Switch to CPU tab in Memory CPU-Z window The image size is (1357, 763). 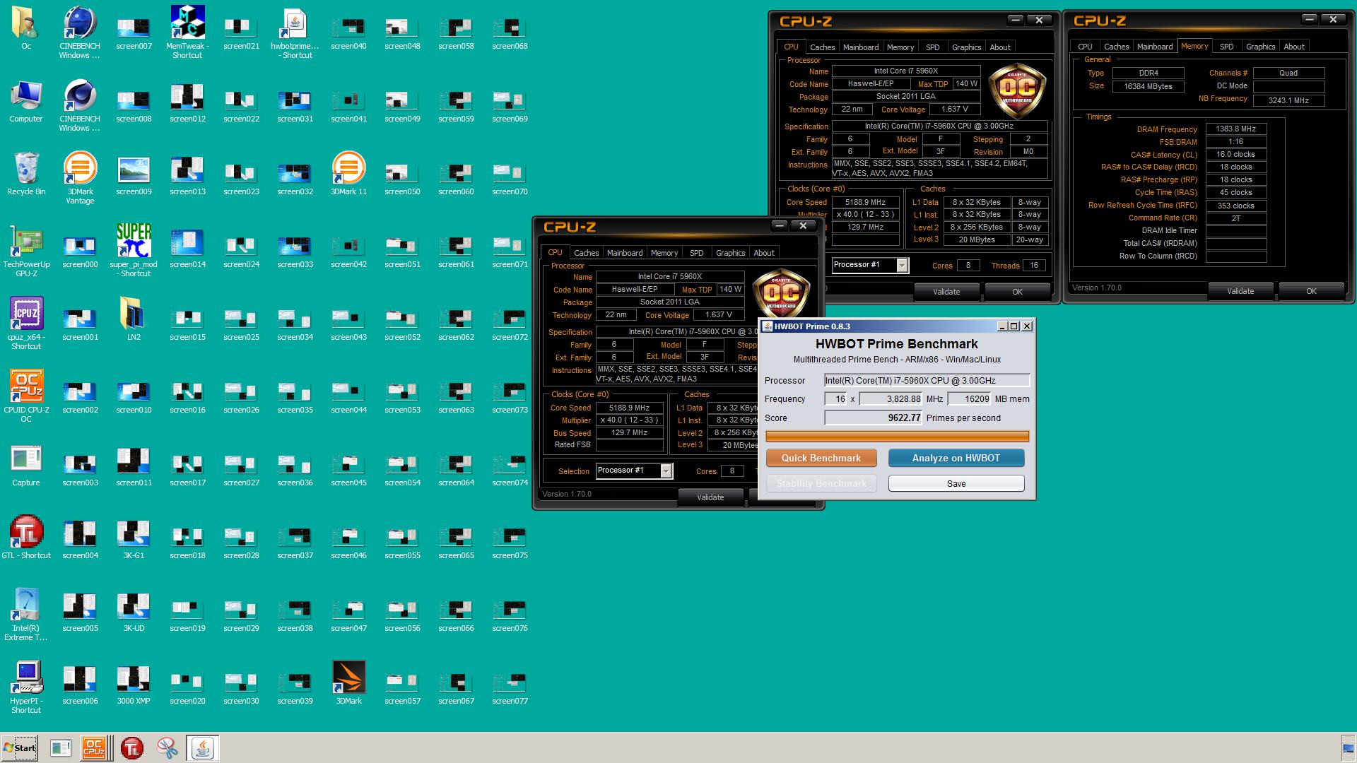click(x=1085, y=47)
